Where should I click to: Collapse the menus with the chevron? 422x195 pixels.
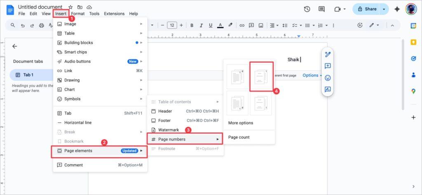coord(392,25)
